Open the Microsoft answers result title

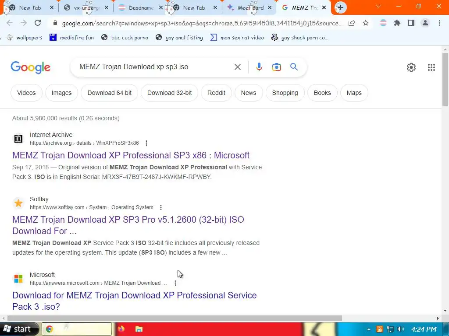(134, 301)
